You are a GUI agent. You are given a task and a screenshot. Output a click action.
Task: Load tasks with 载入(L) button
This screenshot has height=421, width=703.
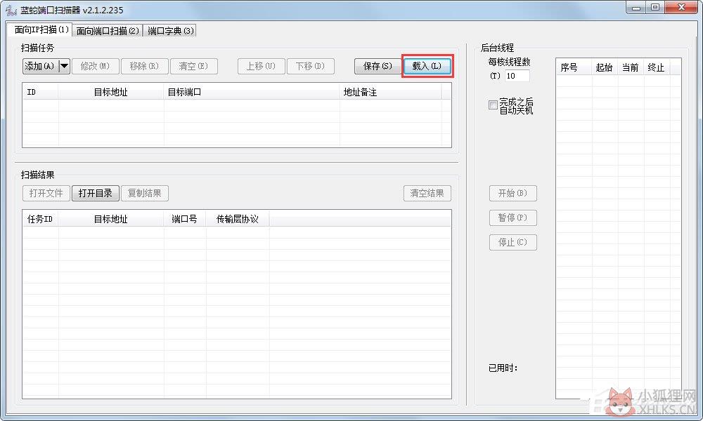427,66
